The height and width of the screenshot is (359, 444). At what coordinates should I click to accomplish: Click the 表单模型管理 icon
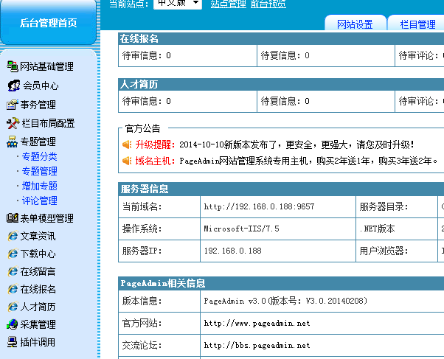click(x=12, y=218)
